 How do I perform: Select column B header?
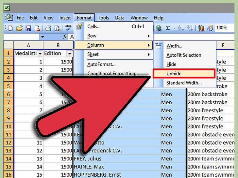click(58, 45)
